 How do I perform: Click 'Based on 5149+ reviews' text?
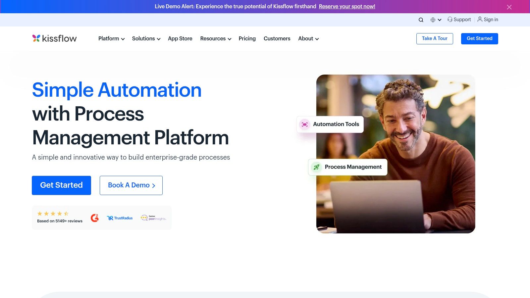coord(60,221)
